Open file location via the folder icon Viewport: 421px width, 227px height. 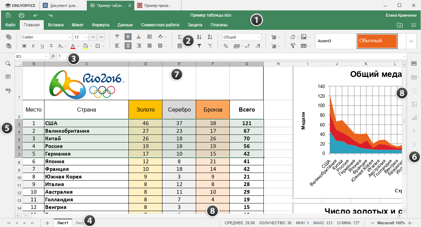click(400, 25)
